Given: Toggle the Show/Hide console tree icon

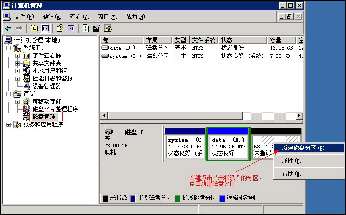Looking at the screenshot, I should pyautogui.click(x=46, y=28).
